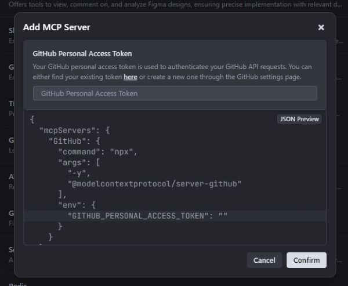Click the GitHub Personal Access Token heading

pyautogui.click(x=82, y=53)
